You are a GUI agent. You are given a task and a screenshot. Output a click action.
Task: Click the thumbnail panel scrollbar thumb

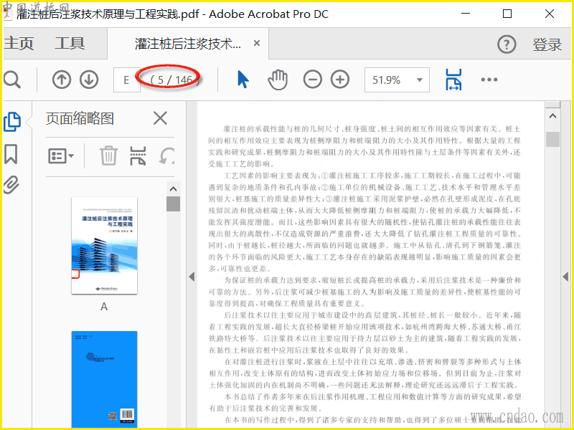point(173,204)
